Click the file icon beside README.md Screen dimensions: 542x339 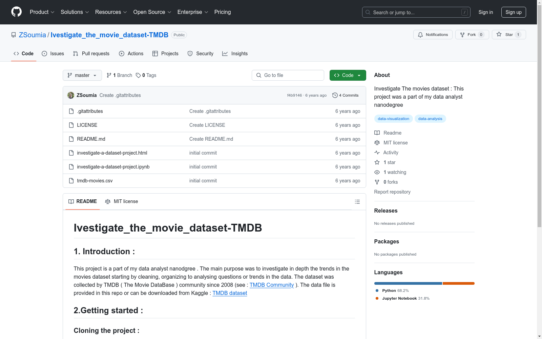click(x=71, y=139)
